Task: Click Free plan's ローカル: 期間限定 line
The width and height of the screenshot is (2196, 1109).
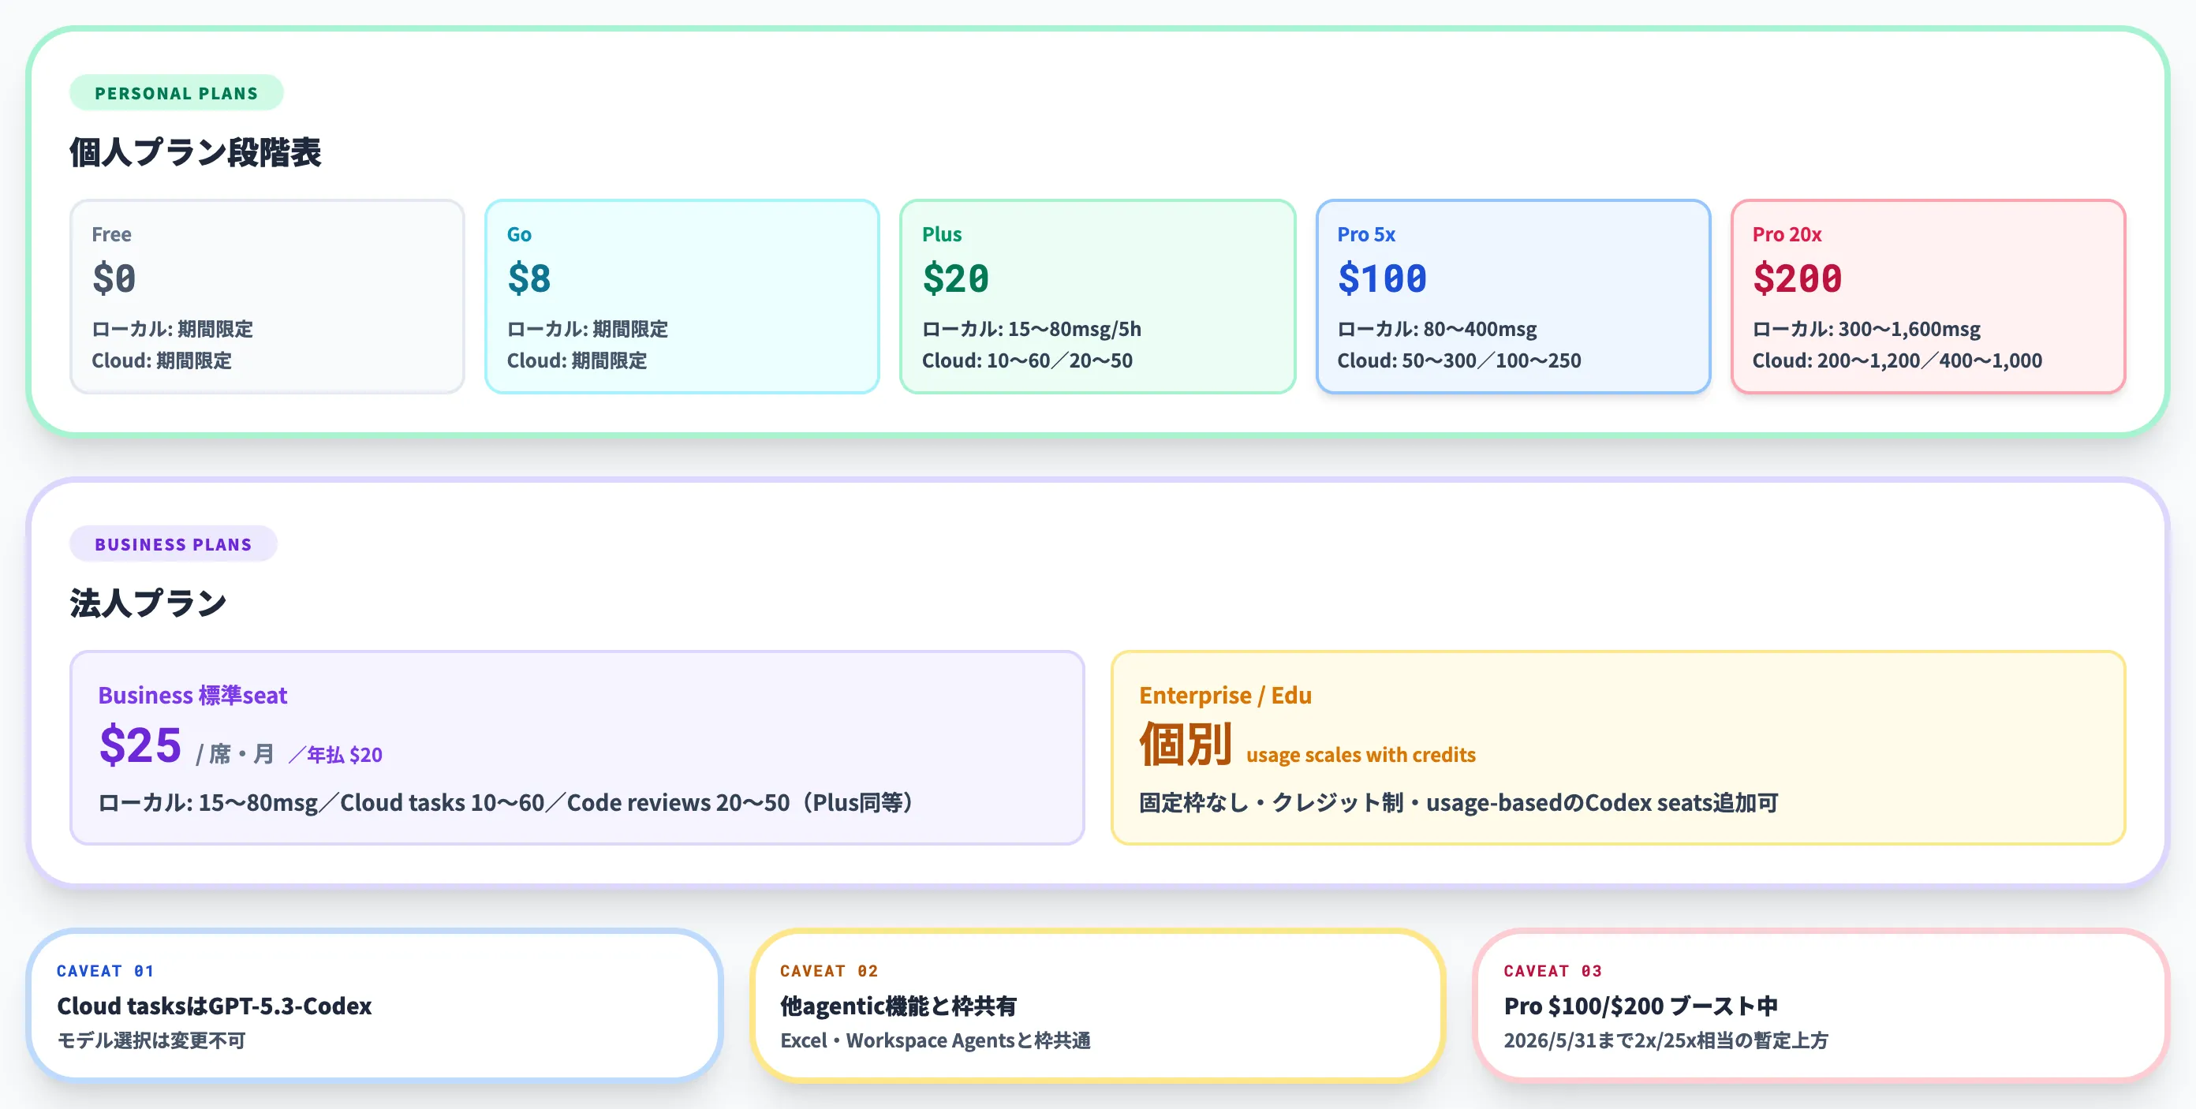Action: 172,329
